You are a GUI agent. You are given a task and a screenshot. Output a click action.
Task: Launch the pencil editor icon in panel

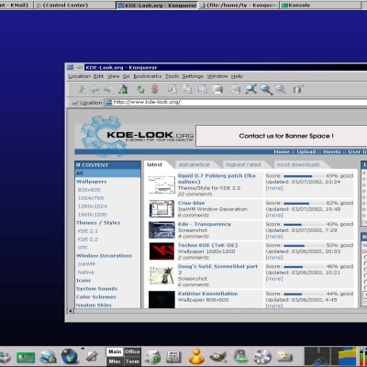(x=92, y=356)
